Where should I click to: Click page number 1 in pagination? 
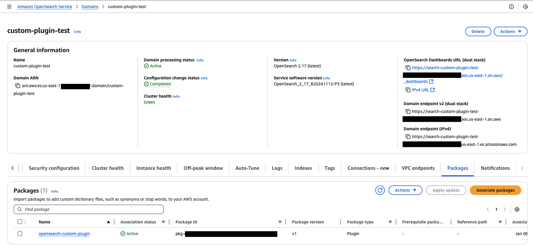496,209
